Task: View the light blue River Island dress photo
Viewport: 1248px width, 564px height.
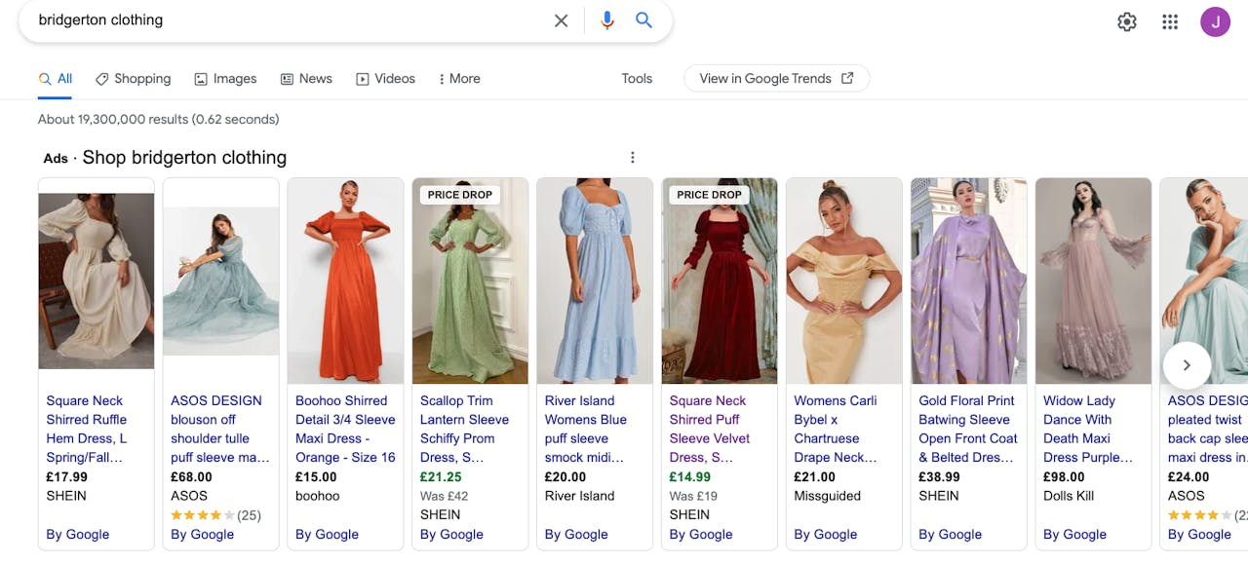Action: [595, 281]
